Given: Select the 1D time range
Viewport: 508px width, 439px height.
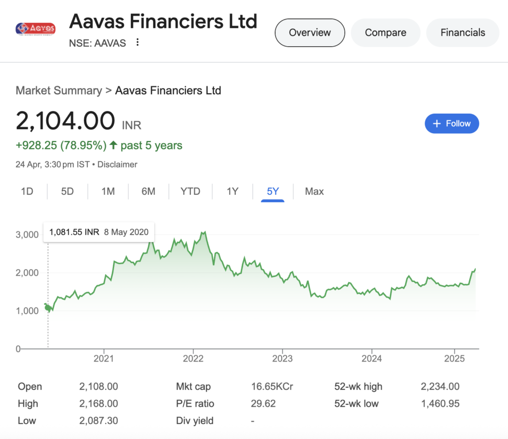Looking at the screenshot, I should pos(27,191).
